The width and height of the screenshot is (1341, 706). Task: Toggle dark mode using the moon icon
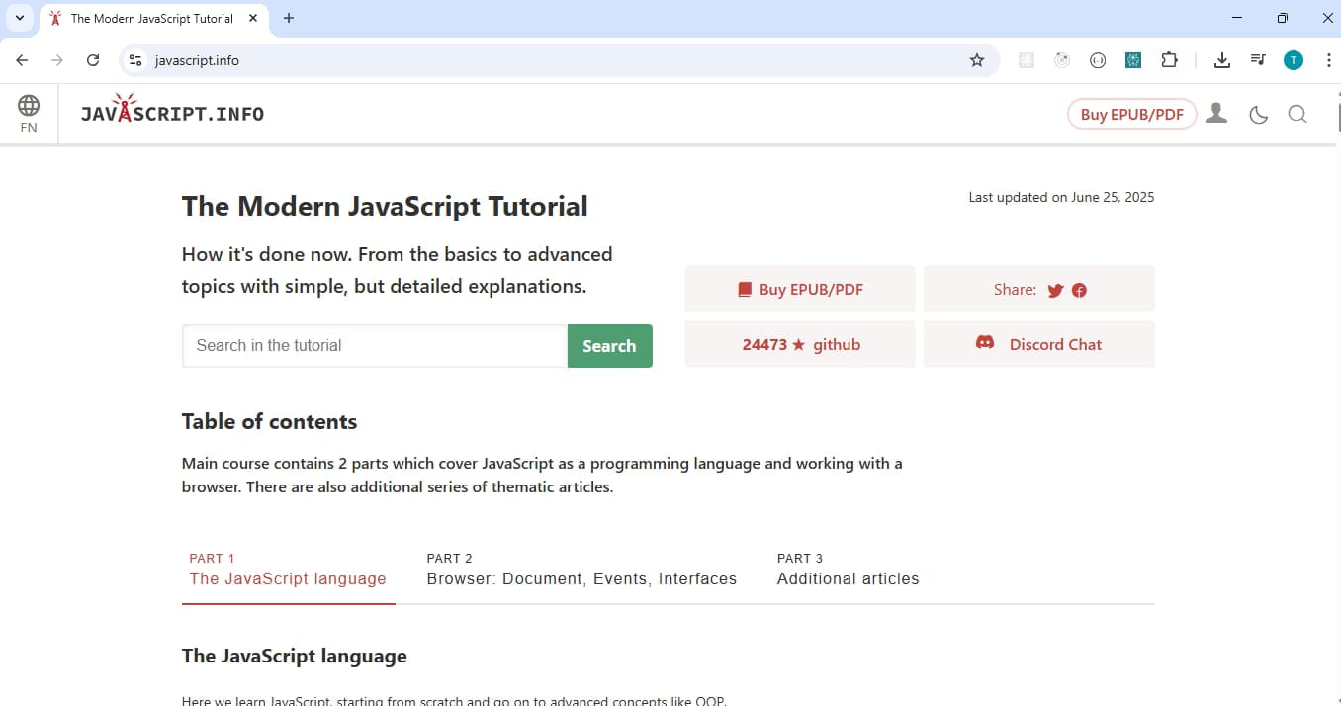click(x=1258, y=114)
